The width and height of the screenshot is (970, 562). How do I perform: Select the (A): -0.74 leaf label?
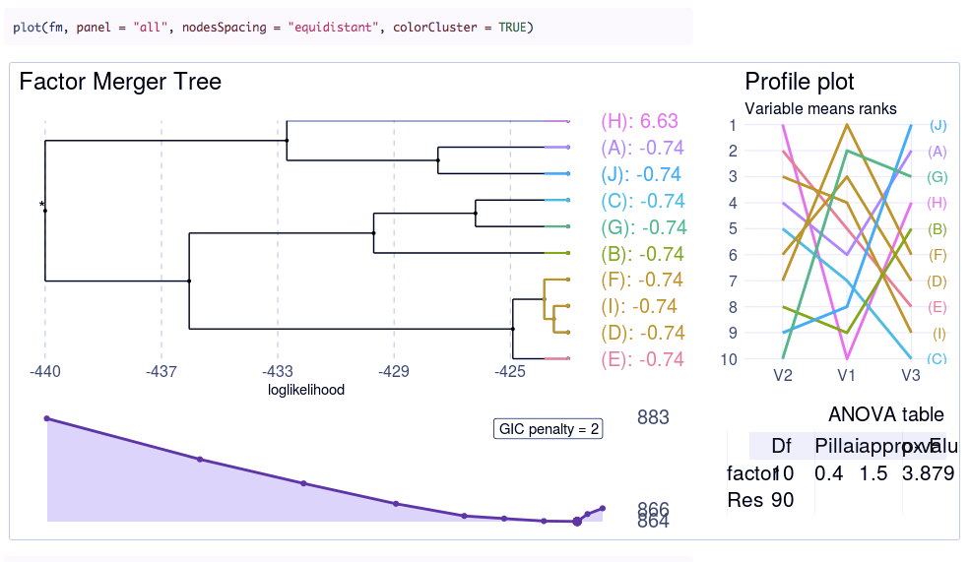pyautogui.click(x=641, y=149)
